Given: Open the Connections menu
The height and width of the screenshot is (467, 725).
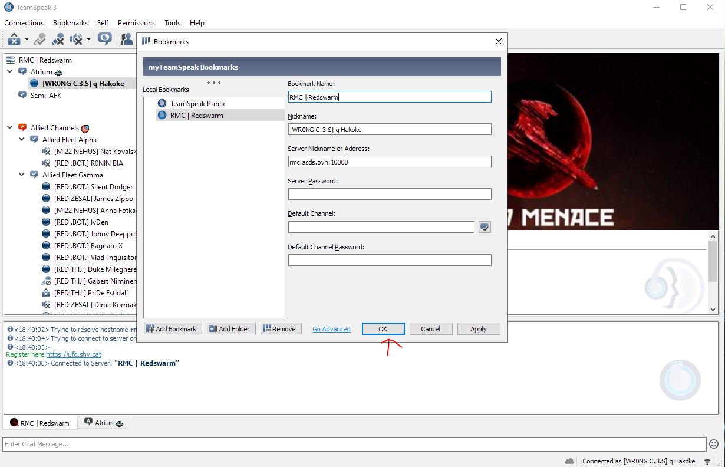Looking at the screenshot, I should point(24,23).
